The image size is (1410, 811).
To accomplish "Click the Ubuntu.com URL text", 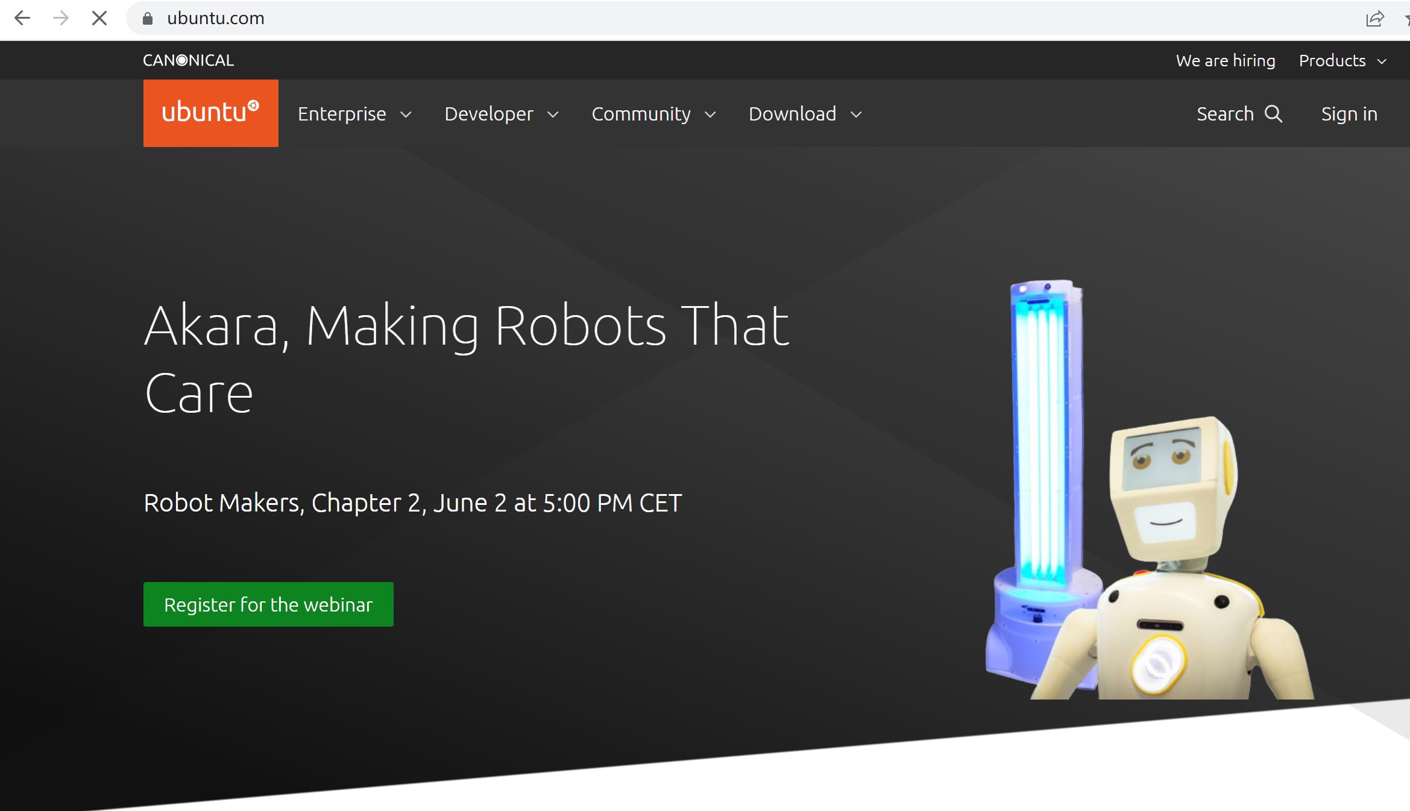I will [218, 17].
